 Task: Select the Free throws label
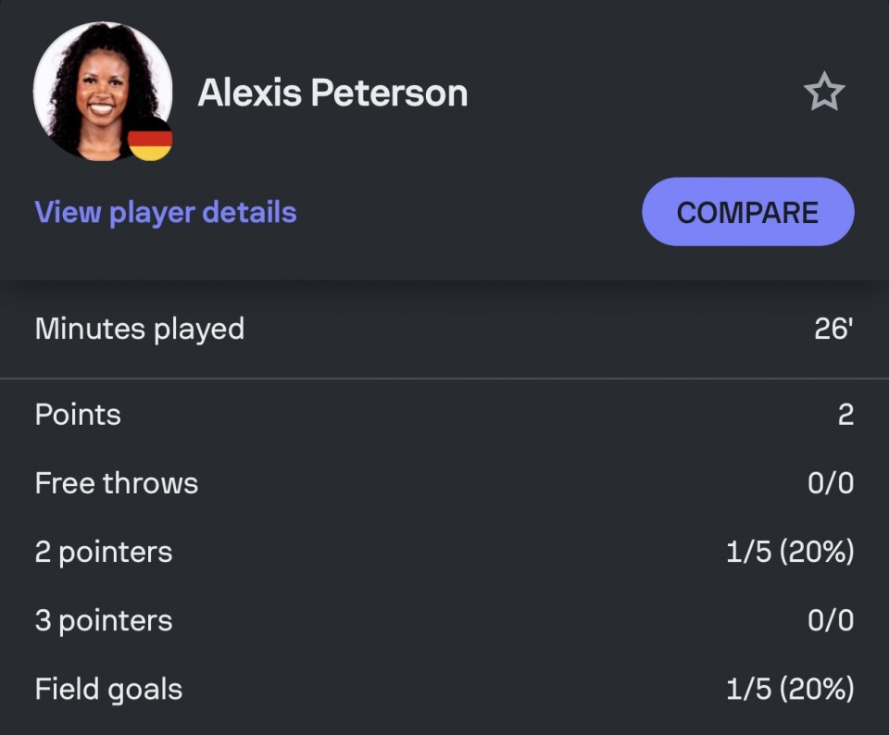(117, 483)
